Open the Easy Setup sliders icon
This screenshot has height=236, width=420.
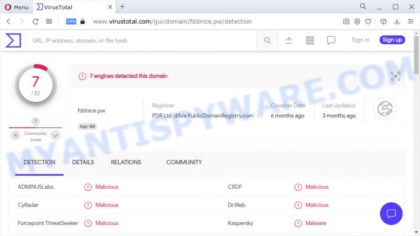[x=411, y=21]
